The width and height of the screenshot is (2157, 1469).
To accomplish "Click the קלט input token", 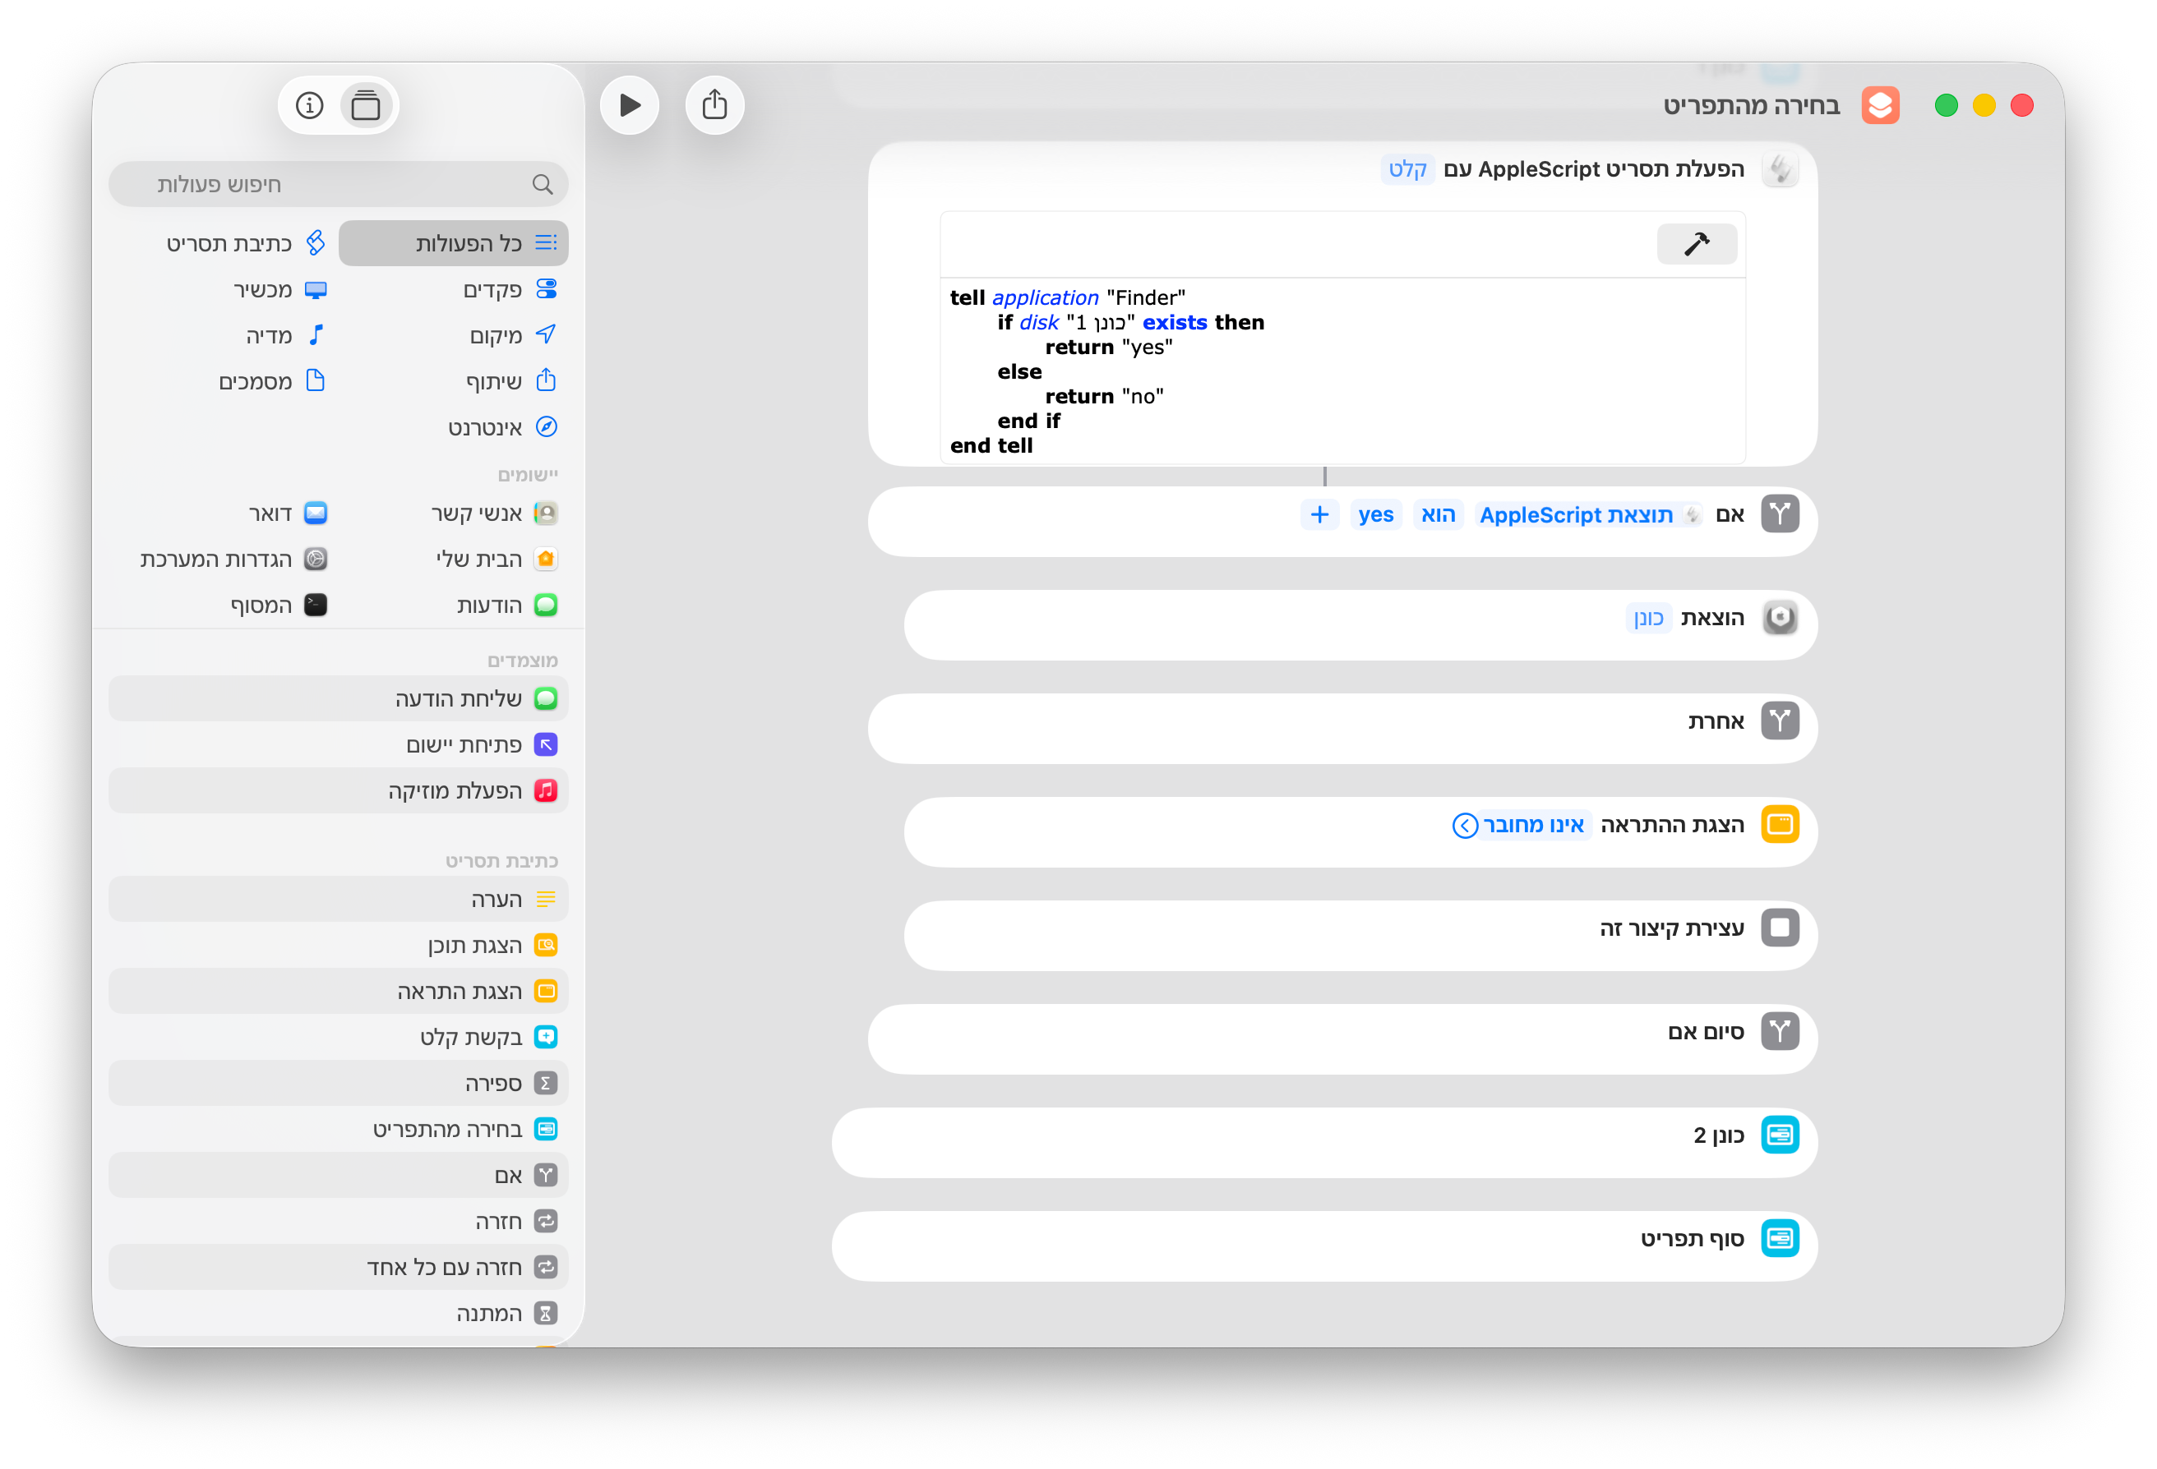I will [x=1407, y=168].
